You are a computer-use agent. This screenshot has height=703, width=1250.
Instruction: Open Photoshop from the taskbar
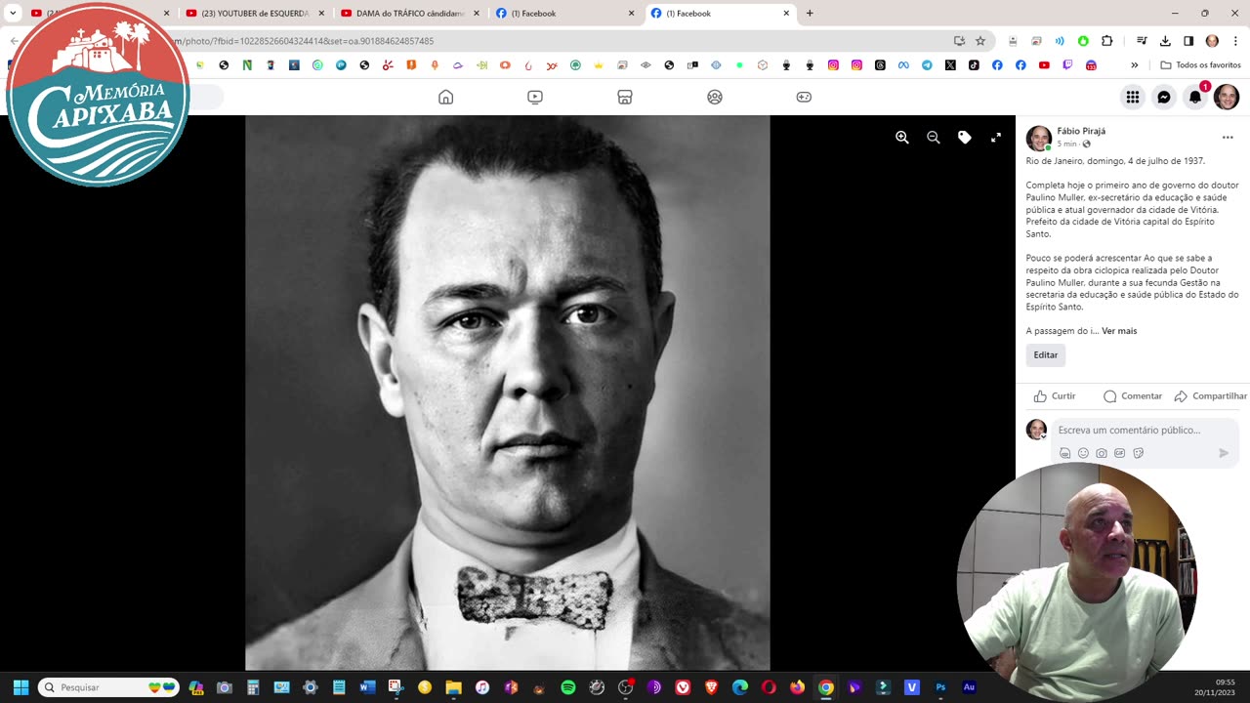pyautogui.click(x=940, y=687)
